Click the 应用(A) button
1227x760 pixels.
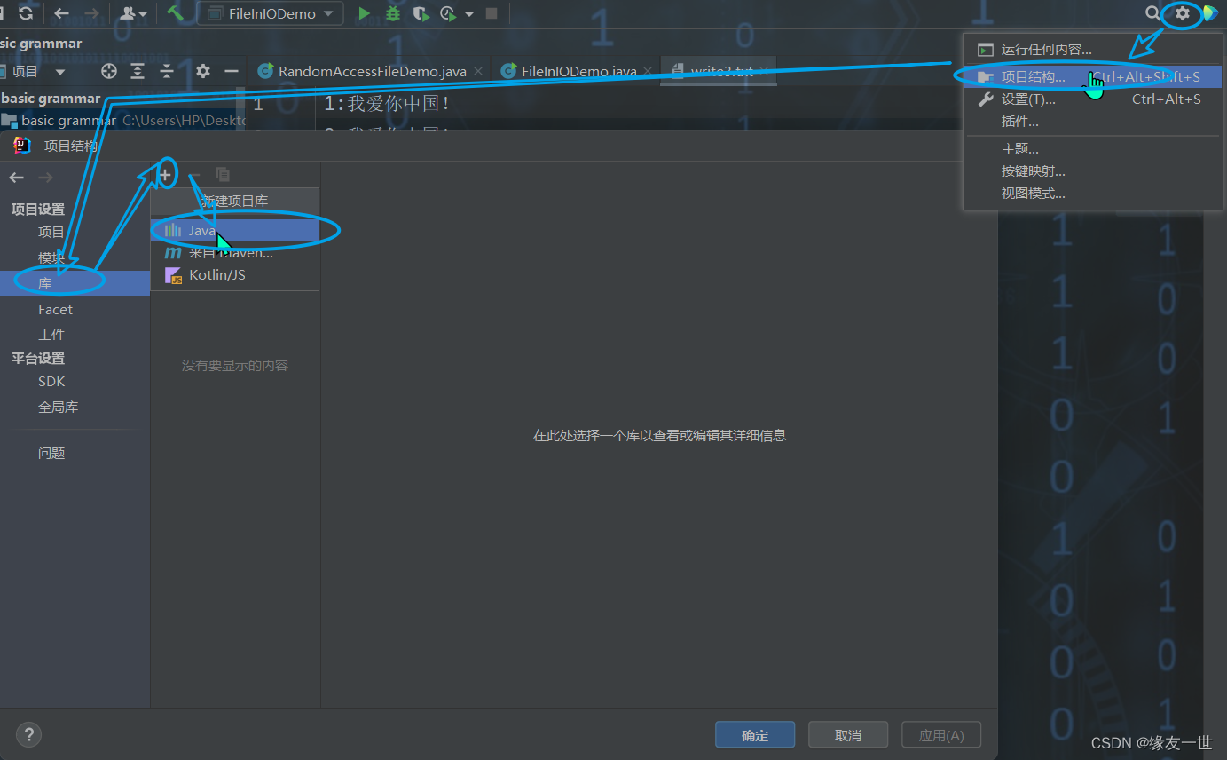(x=941, y=735)
